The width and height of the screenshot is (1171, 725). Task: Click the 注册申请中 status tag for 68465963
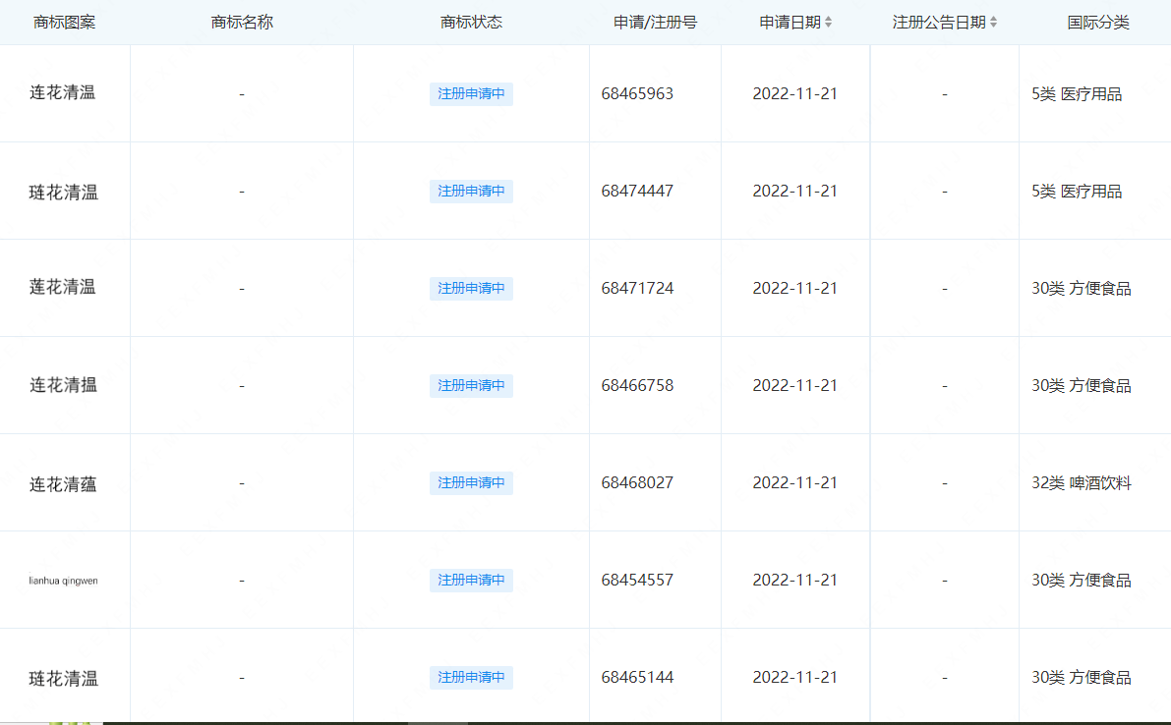pos(471,94)
